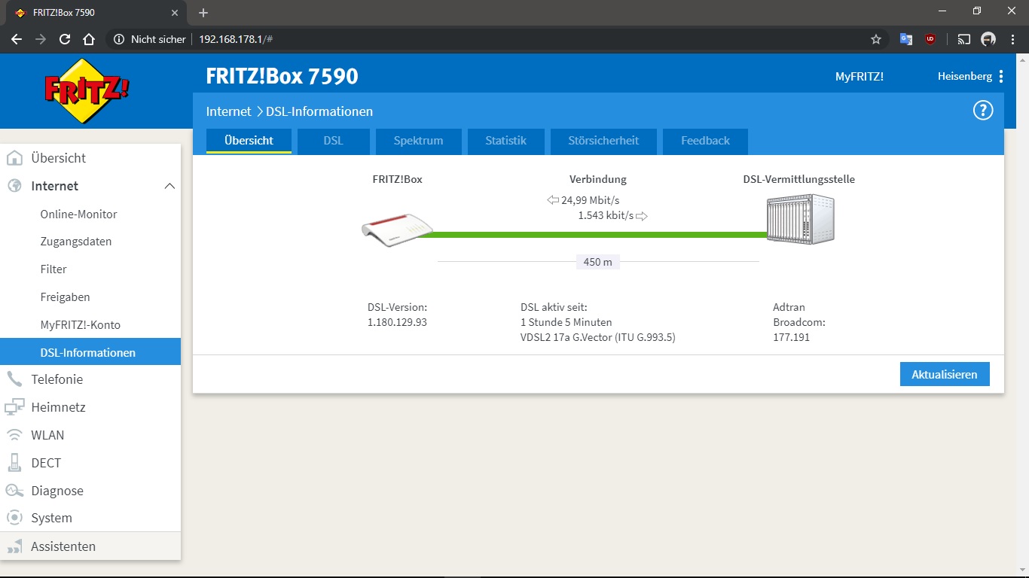This screenshot has height=578, width=1029.
Task: Open the Störsicherheit tab
Action: point(603,141)
